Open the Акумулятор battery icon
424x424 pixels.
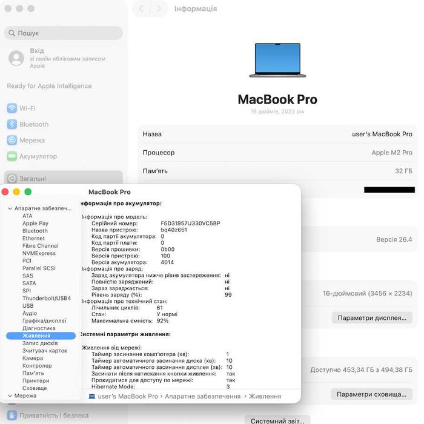click(x=12, y=156)
